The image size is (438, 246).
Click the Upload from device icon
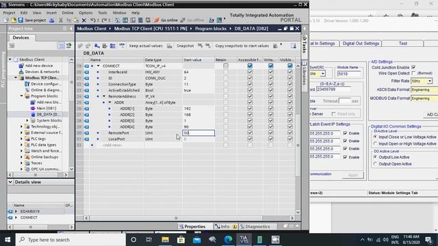pos(133,20)
